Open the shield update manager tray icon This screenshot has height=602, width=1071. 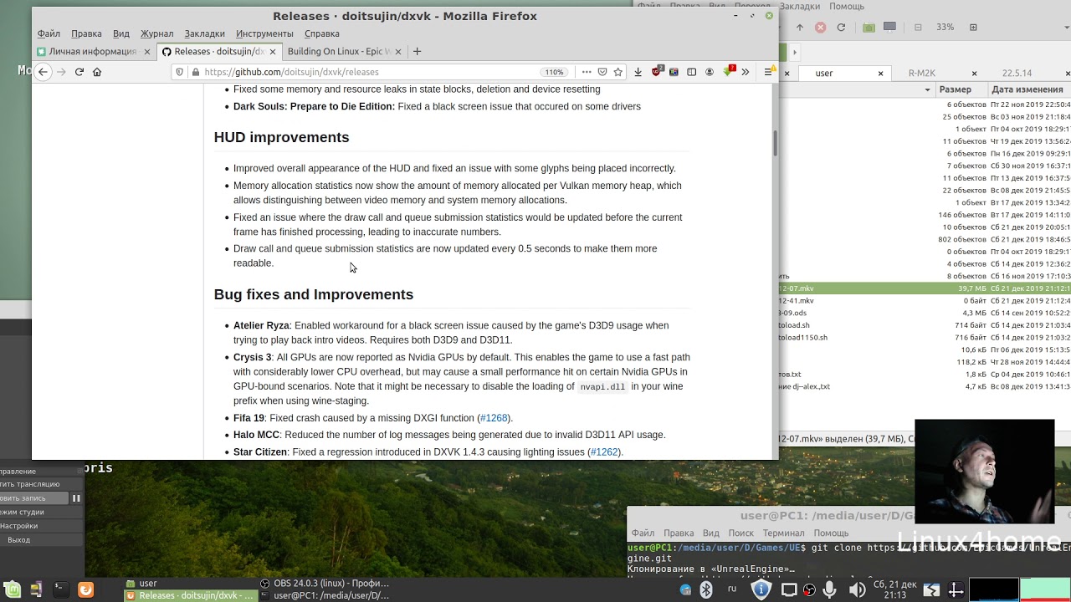pos(761,589)
